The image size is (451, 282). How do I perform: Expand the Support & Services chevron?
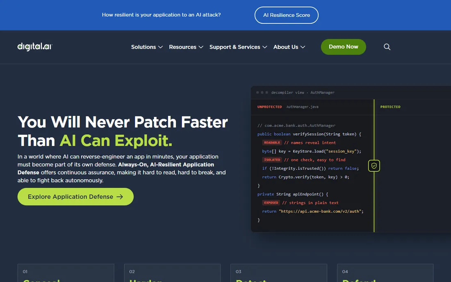(264, 47)
